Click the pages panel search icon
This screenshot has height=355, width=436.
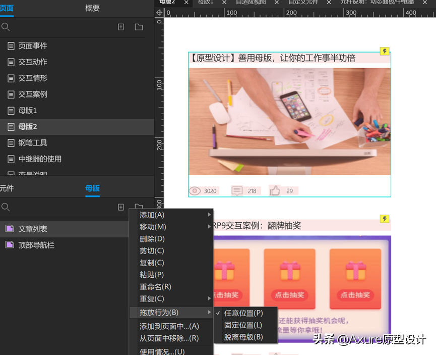pos(6,27)
